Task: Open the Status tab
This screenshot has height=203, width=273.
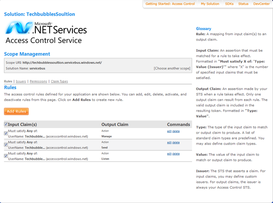Action: point(243,4)
